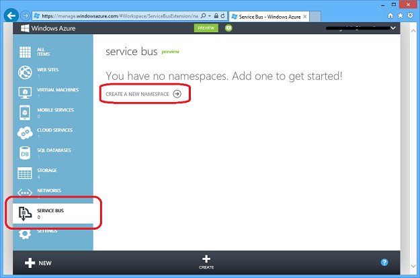This screenshot has height=278, width=420.
Task: Open Favorites star icon
Action: 401,16
